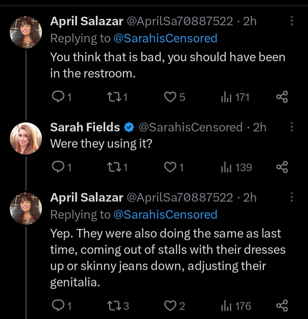Share Sarah Fields' tweet
The image size is (308, 319).
tap(282, 167)
